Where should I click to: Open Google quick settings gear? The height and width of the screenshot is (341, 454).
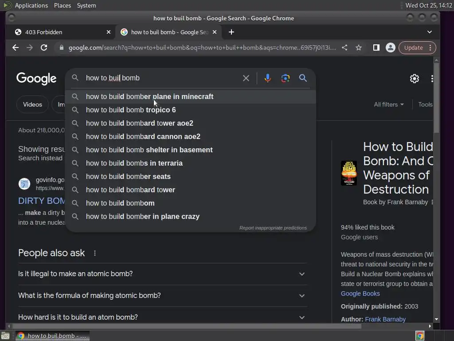pyautogui.click(x=415, y=79)
